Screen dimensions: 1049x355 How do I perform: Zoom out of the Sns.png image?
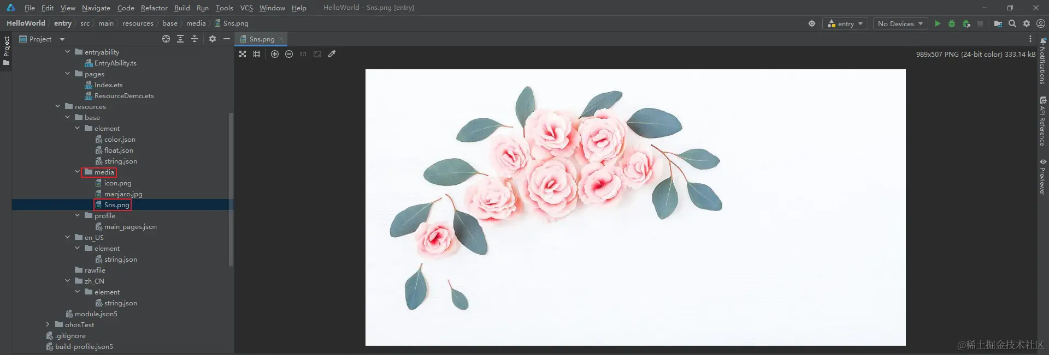click(289, 54)
